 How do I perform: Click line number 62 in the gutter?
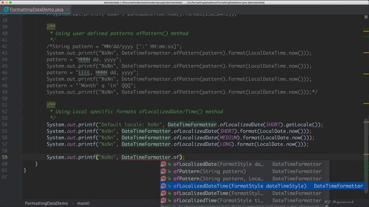tap(5, 177)
